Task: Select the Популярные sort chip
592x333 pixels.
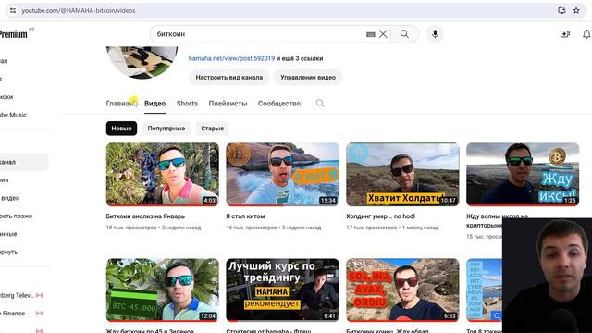Action: [166, 129]
